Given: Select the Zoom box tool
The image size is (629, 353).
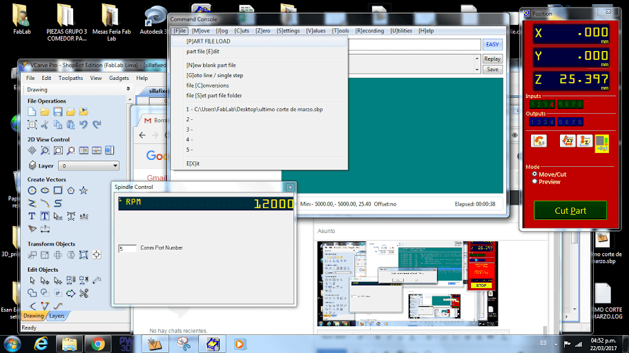Looking at the screenshot, I should click(45, 150).
